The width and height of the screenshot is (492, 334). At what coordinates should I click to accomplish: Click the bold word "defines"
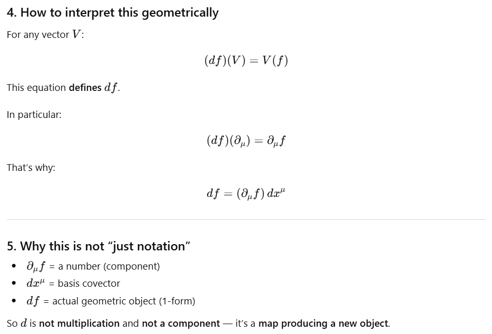click(85, 88)
